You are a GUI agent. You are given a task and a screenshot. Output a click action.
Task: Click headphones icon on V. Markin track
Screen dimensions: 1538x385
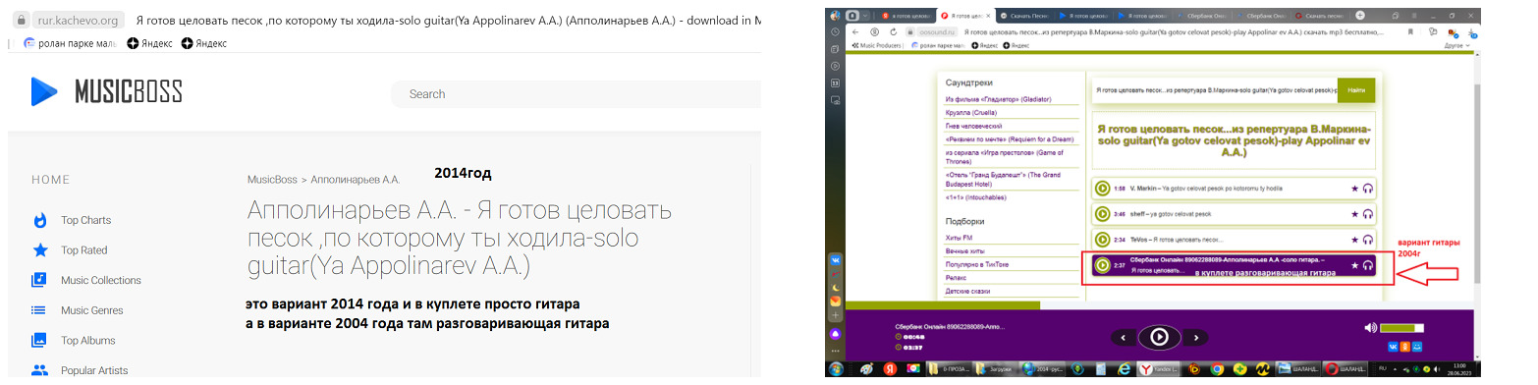pos(1368,188)
